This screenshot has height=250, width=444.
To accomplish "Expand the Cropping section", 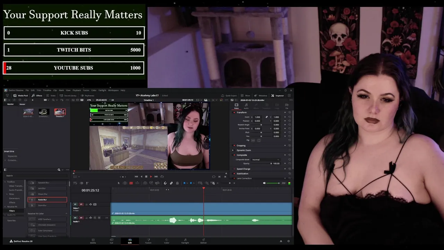I will tap(241, 145).
